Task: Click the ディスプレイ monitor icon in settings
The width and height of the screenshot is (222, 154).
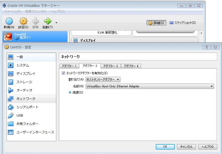Action: [11, 74]
